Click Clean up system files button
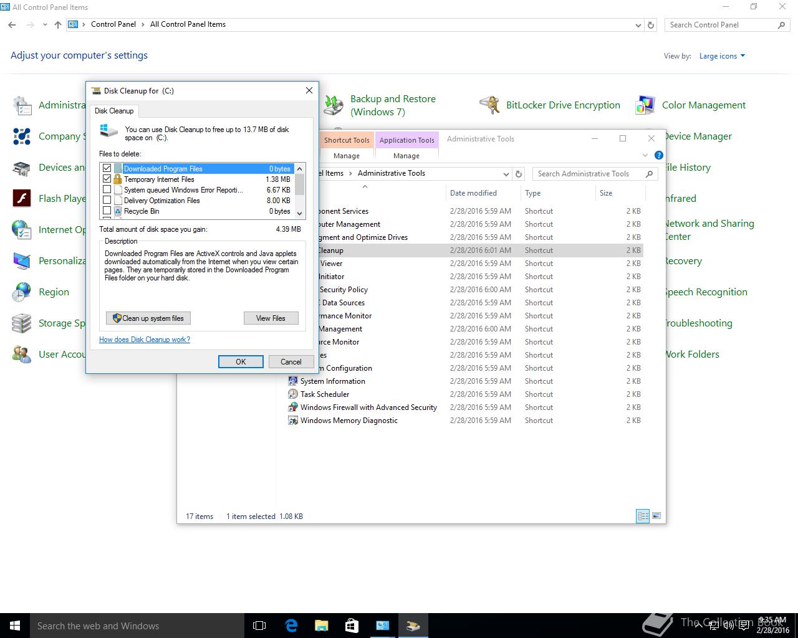 coord(148,318)
